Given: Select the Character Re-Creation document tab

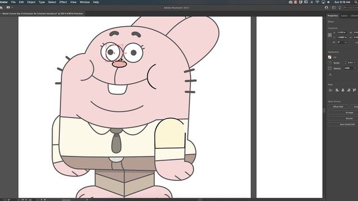Looking at the screenshot, I should 43,13.
